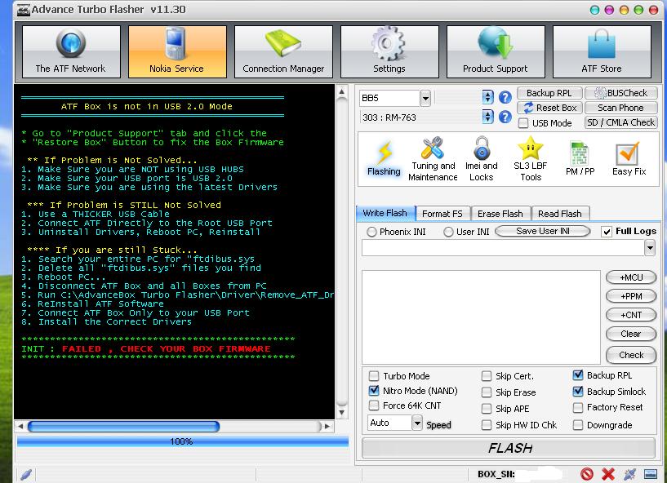Screen dimensions: 667x483
Task: Switch to the Format FS tab
Action: (x=442, y=214)
